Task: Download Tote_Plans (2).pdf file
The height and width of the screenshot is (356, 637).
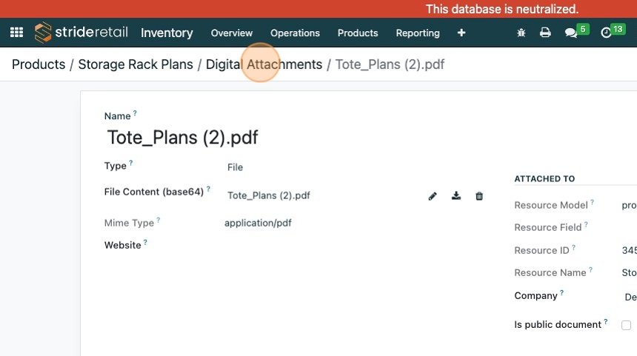Action: click(456, 196)
